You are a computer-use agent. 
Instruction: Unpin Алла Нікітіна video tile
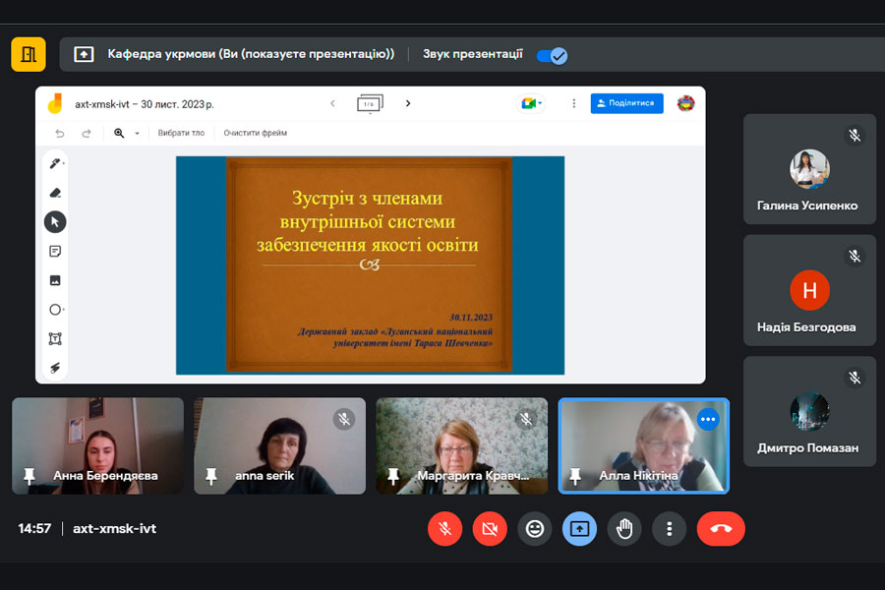(575, 476)
